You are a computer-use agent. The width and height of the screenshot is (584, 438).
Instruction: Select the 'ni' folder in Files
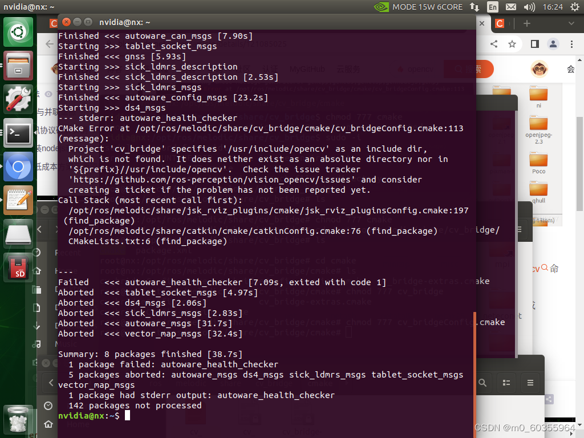tap(538, 97)
